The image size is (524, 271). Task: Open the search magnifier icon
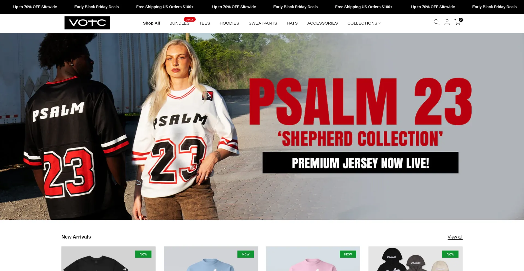tap(436, 22)
